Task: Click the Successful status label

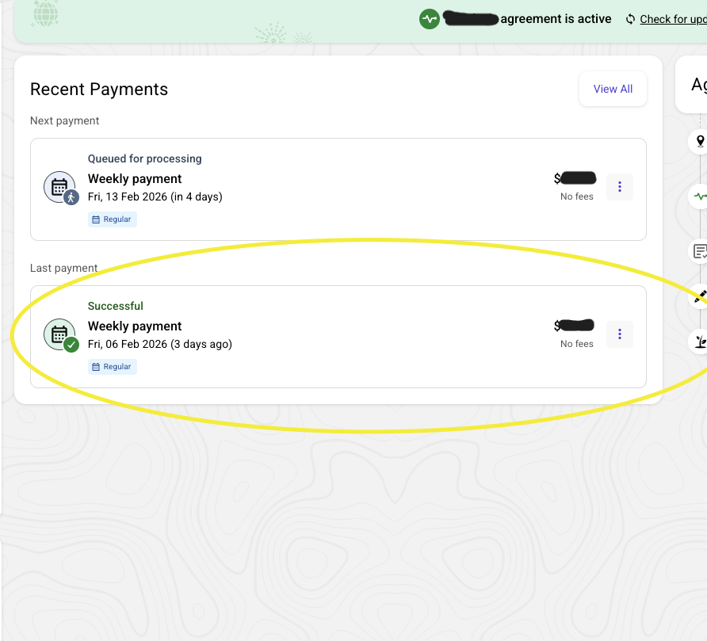Action: point(116,306)
